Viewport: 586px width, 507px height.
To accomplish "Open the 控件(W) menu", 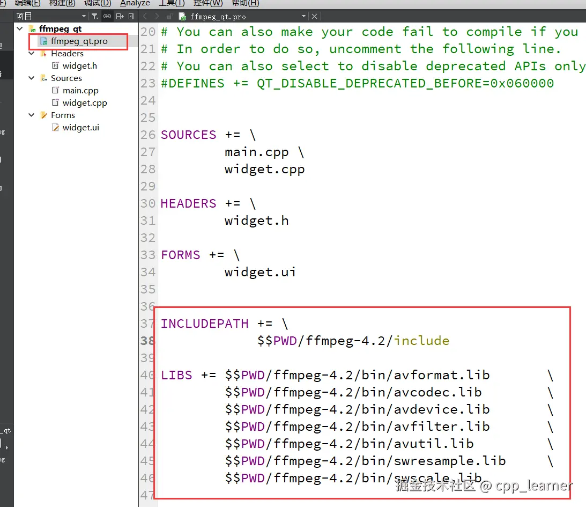I will [208, 3].
